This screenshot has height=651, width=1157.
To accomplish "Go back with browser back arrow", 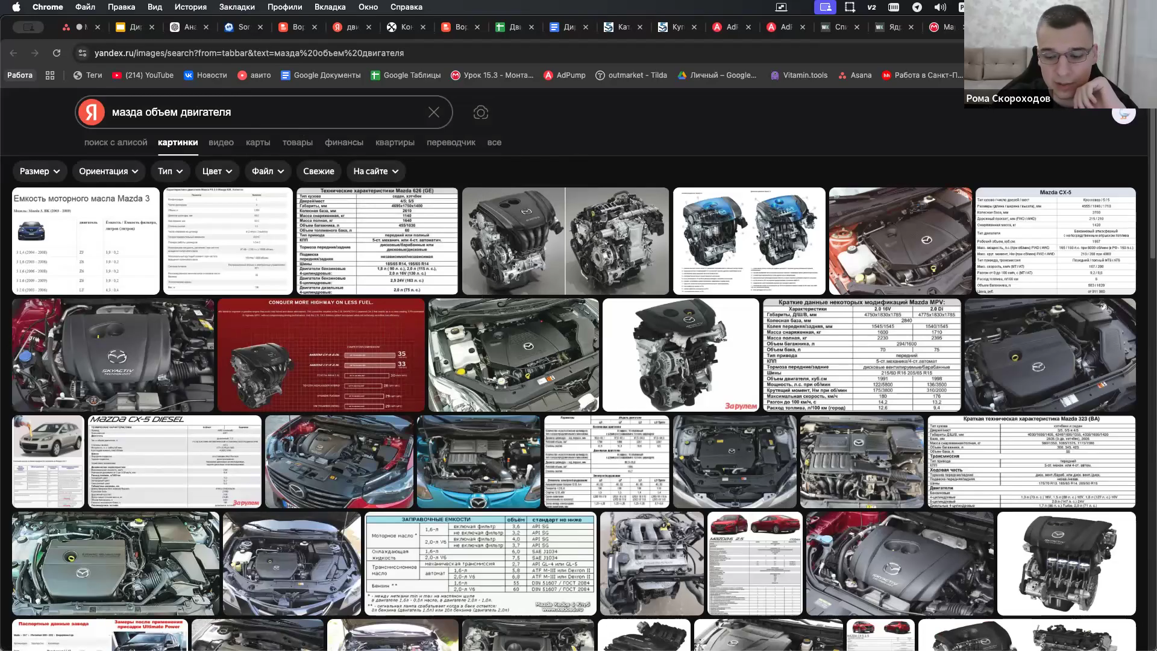I will click(x=13, y=53).
